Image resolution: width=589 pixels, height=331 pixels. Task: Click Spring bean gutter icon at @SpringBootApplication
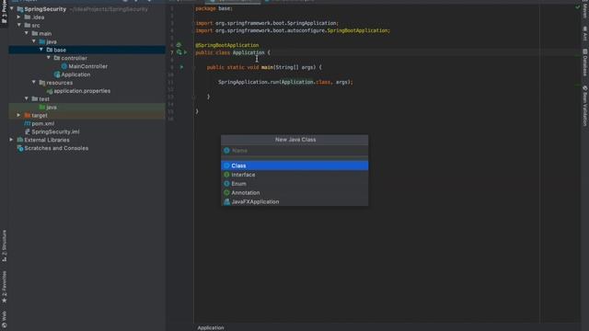point(179,45)
